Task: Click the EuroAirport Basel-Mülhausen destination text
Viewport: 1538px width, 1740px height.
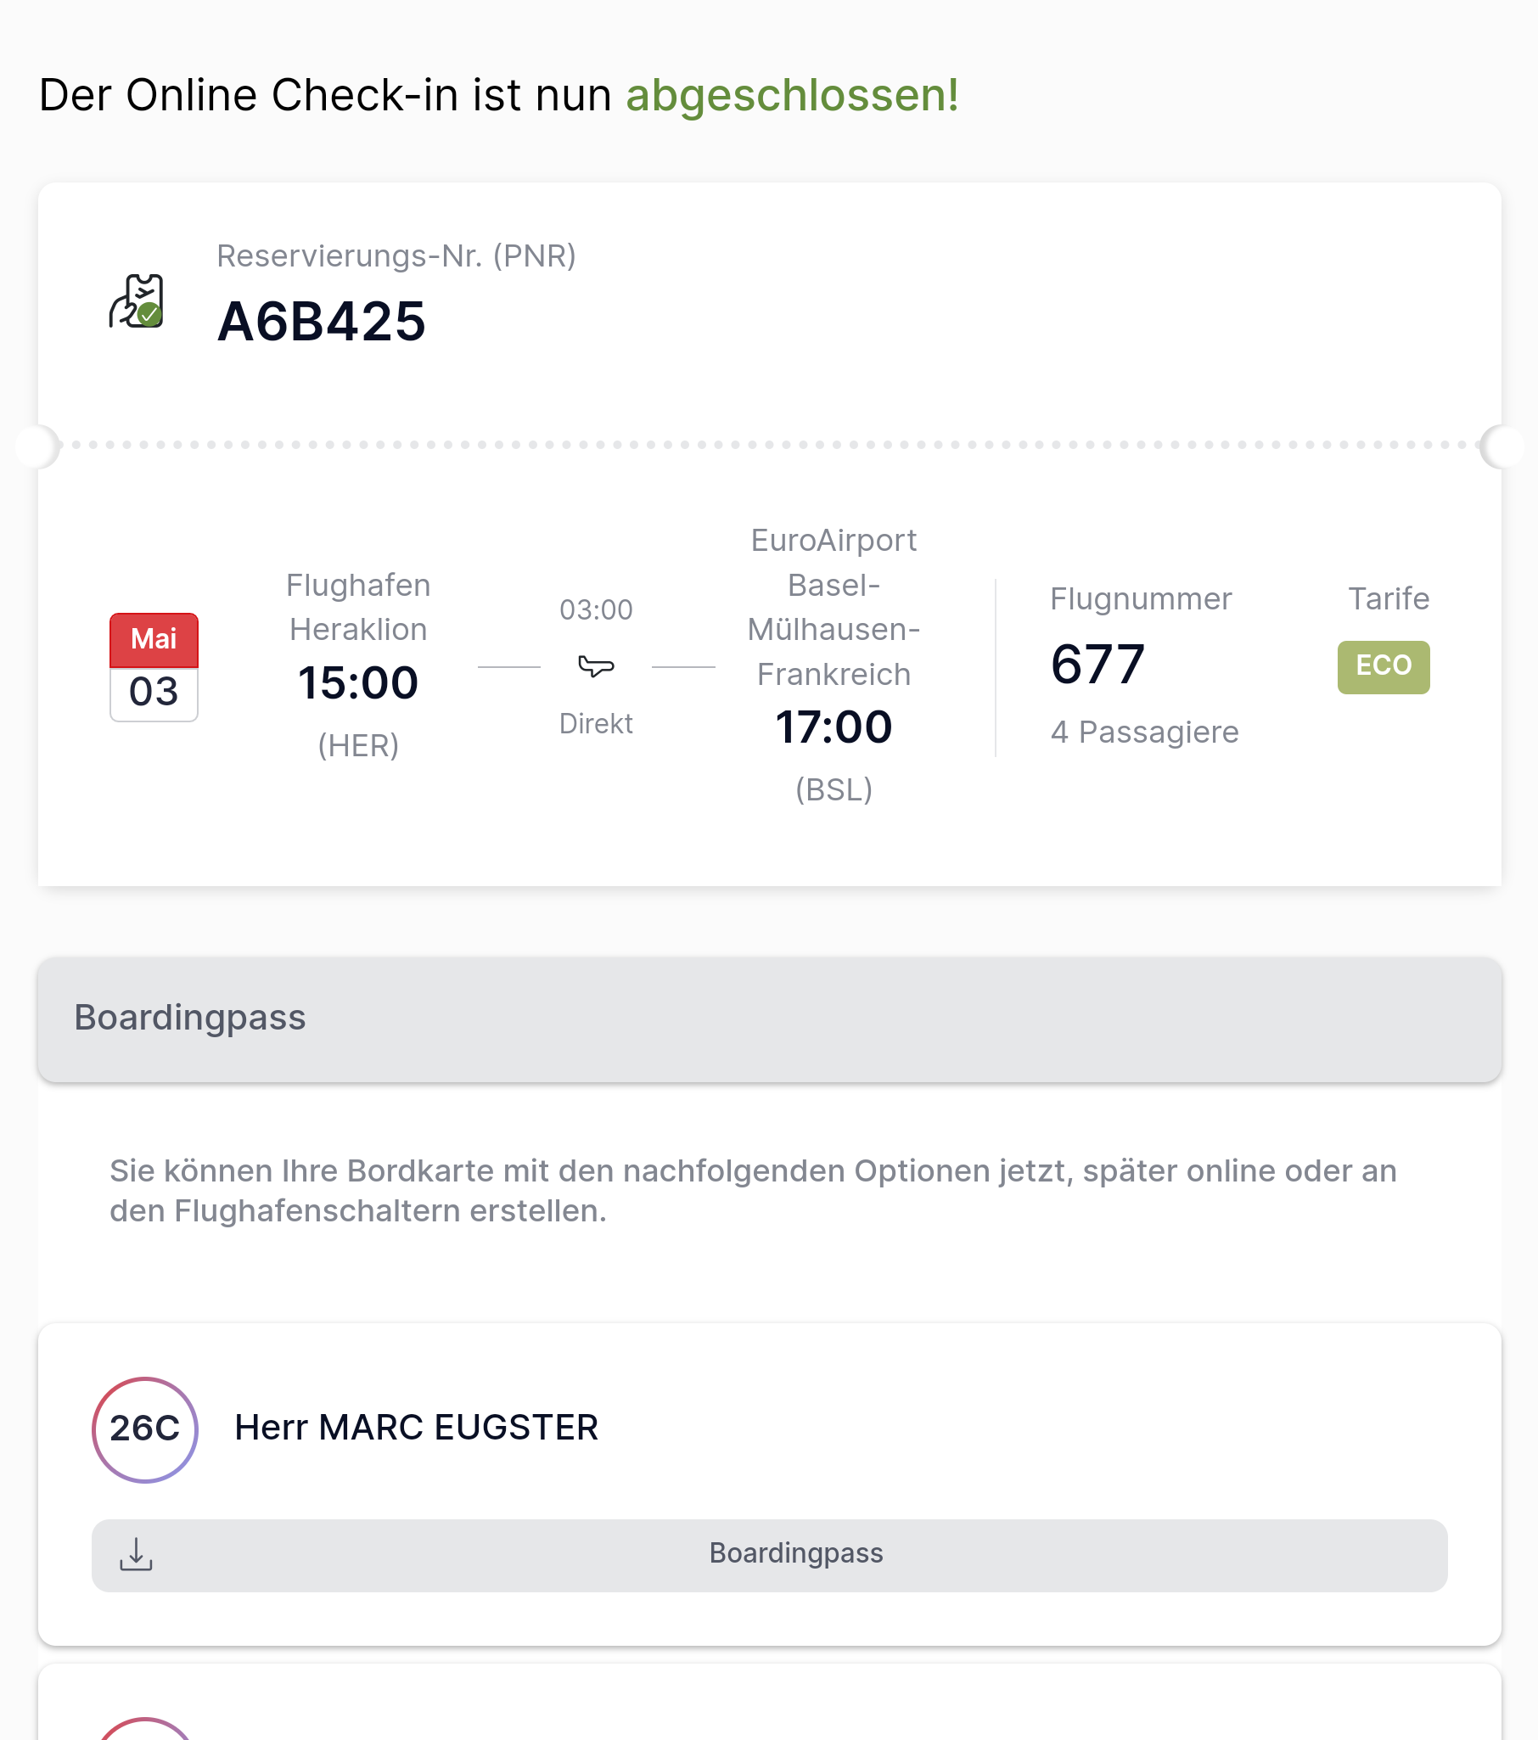Action: tap(834, 607)
